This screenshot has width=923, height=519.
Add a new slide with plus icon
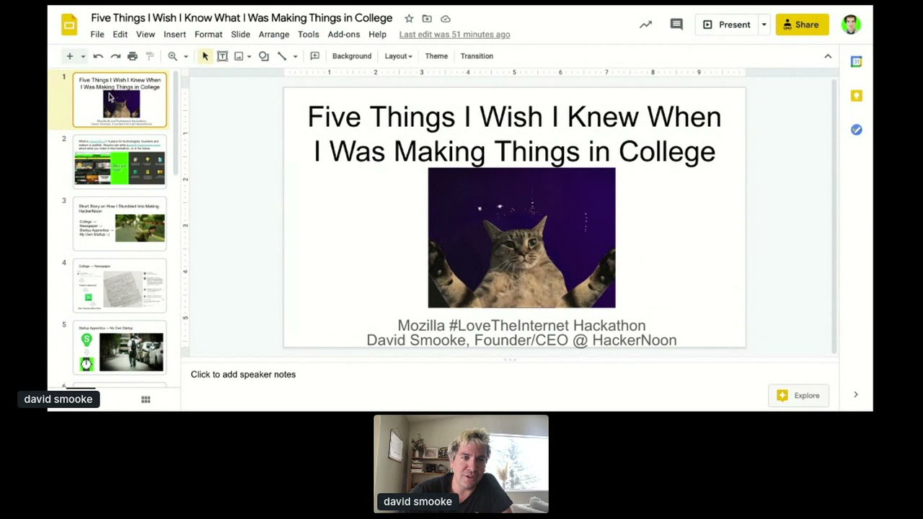70,56
